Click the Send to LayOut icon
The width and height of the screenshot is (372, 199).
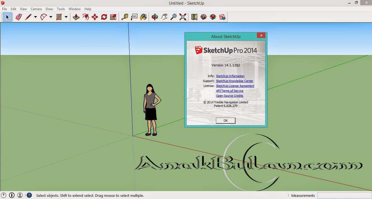[x=222, y=17]
